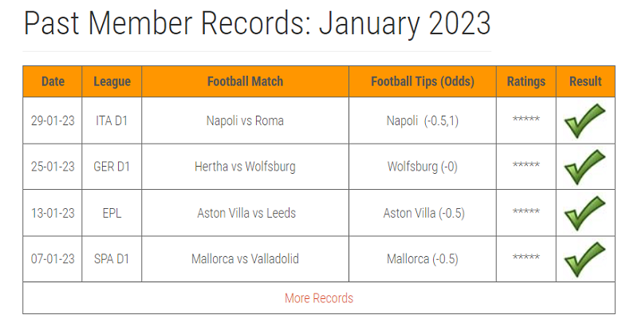Click the Result column header
Viewport: 638px width, 315px height.
(585, 81)
